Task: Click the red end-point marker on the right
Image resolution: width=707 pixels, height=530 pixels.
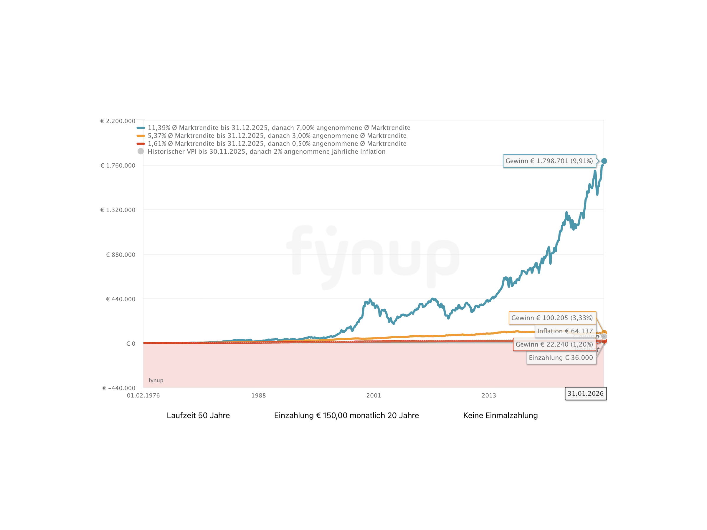Action: click(x=604, y=341)
